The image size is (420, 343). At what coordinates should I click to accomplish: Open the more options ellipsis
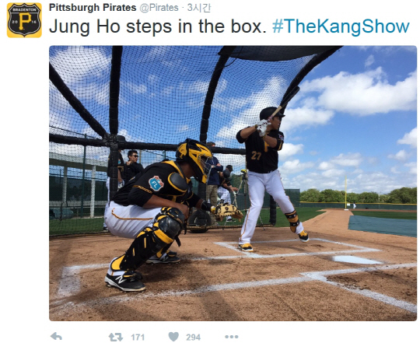tap(232, 337)
